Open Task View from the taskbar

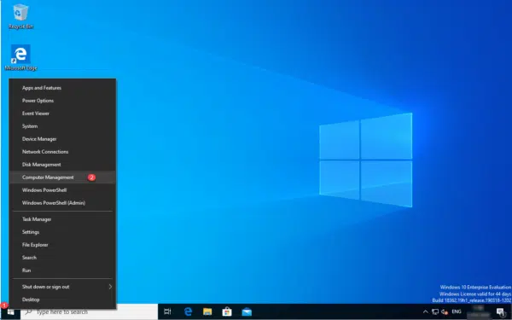point(167,311)
